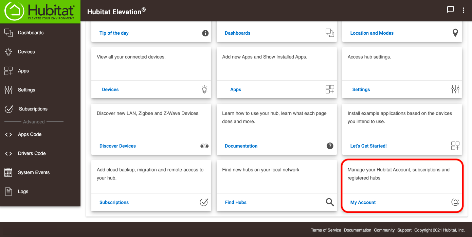This screenshot has width=472, height=237.
Task: Click 'Add new Apps and Show Installed Apps.' text
Action: (265, 57)
